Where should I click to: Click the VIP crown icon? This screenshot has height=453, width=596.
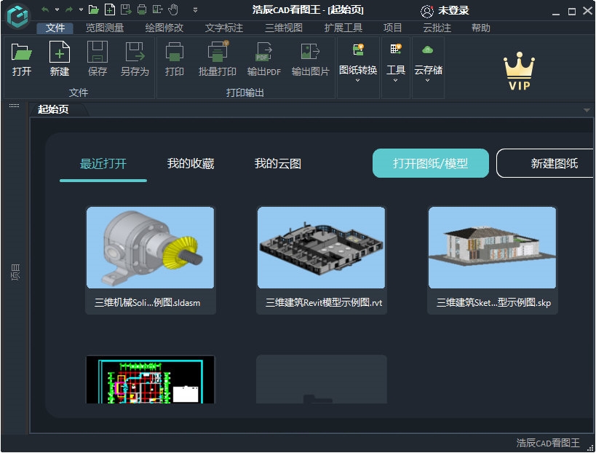[x=519, y=71]
